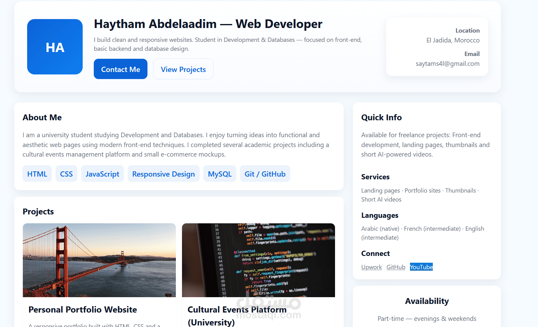Viewport: 538px width, 327px height.
Task: Open the GitHub profile link
Action: click(396, 267)
